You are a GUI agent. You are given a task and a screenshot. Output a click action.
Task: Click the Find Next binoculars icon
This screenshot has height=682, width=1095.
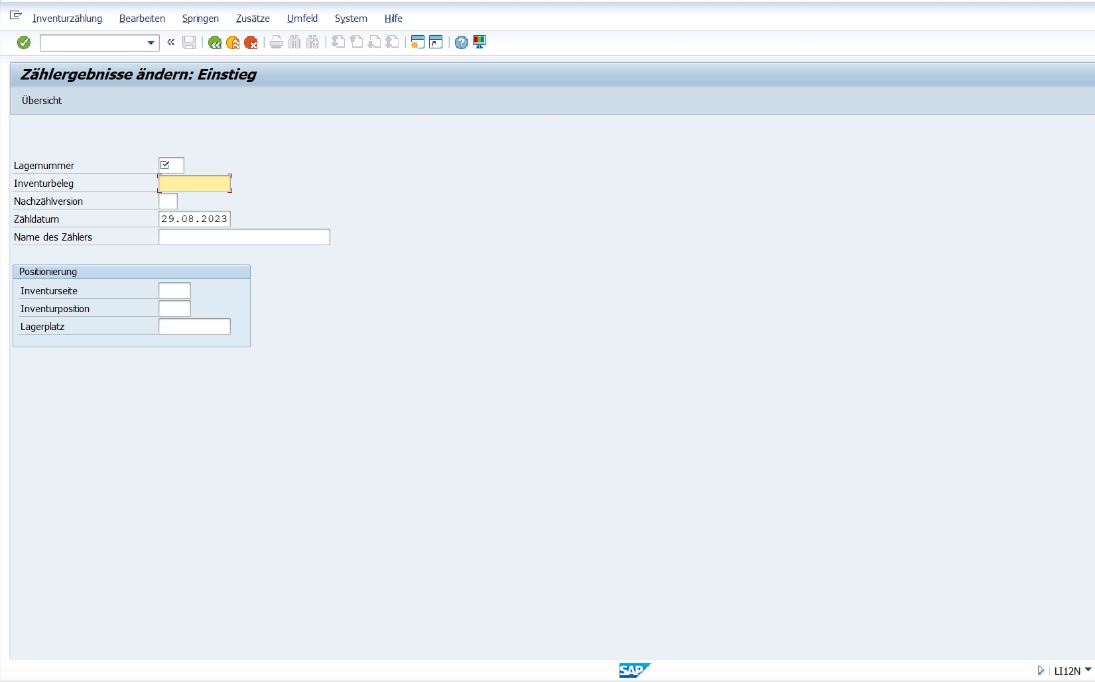(313, 42)
